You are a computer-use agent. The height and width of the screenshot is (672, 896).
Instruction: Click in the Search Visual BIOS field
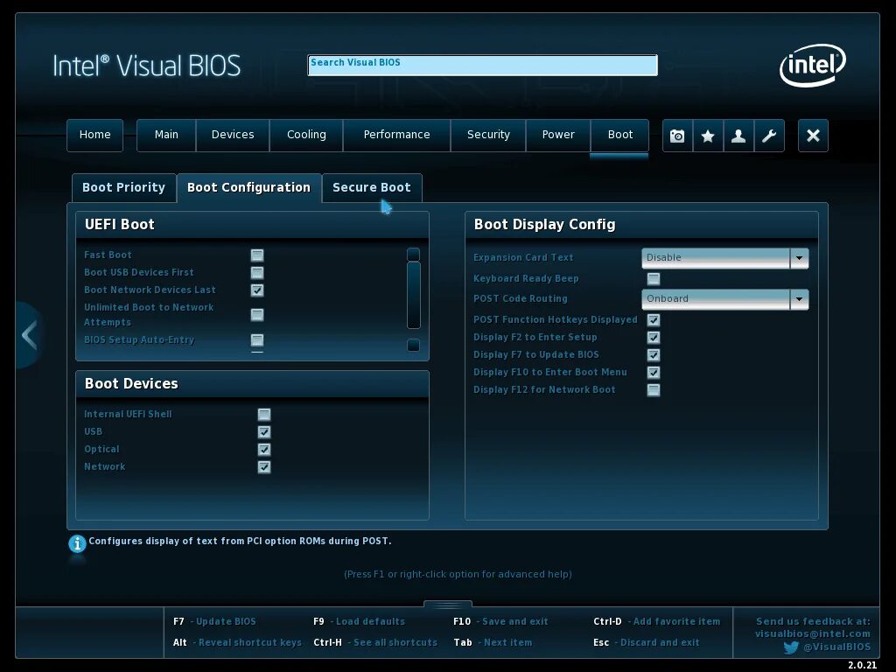[482, 65]
